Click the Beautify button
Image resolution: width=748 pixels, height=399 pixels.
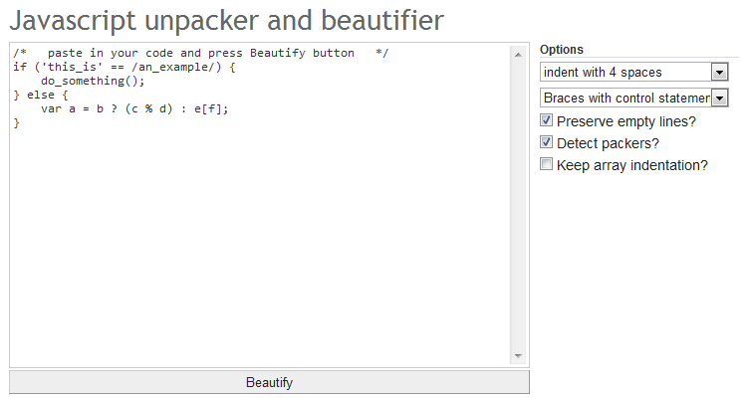click(x=269, y=382)
